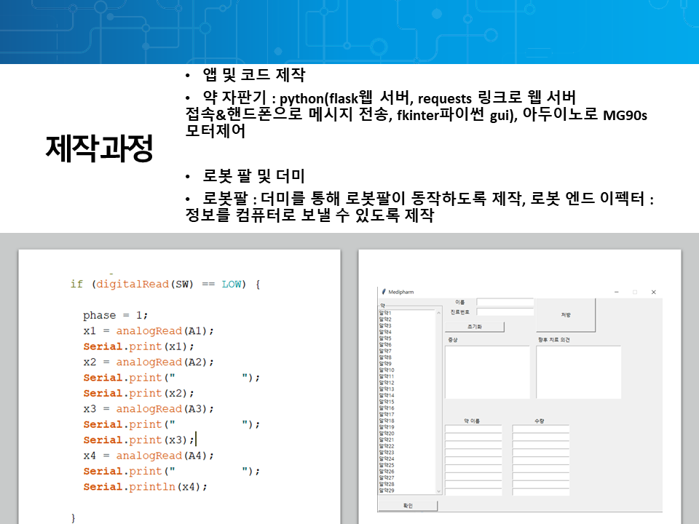
Task: Select 알약11 in the pill list
Action: [x=387, y=376]
